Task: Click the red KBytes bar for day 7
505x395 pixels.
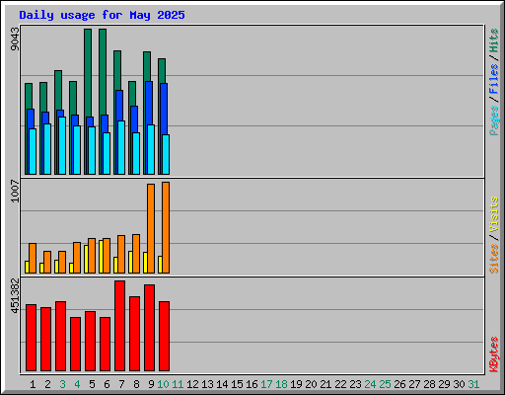Action: coord(119,326)
